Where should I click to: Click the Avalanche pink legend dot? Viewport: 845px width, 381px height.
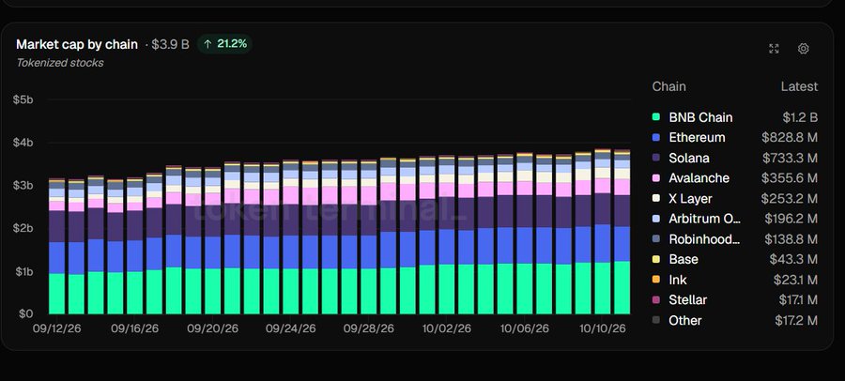click(x=656, y=178)
